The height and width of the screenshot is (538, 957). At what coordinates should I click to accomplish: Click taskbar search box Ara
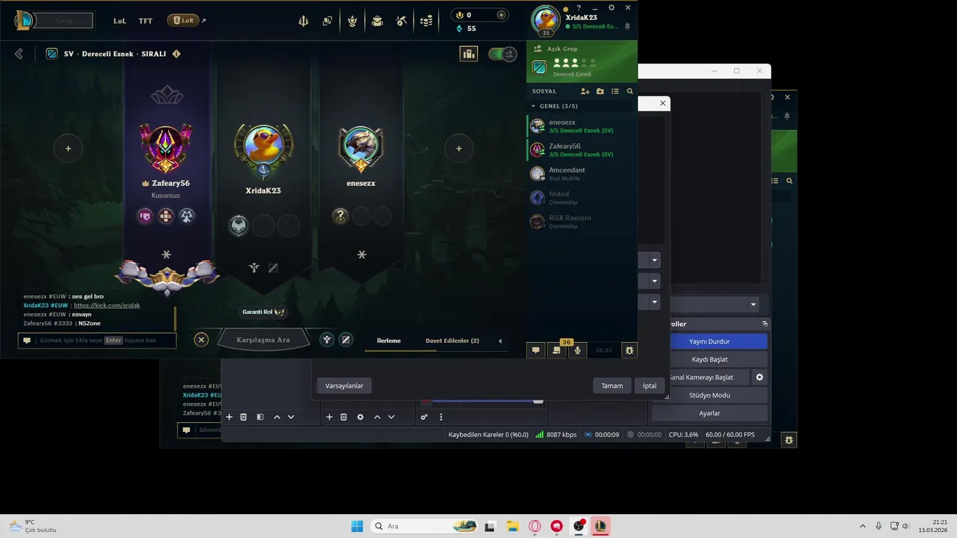[x=425, y=526]
